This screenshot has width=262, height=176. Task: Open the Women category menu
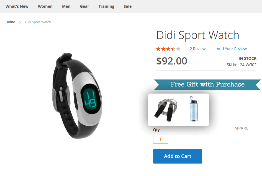point(45,6)
